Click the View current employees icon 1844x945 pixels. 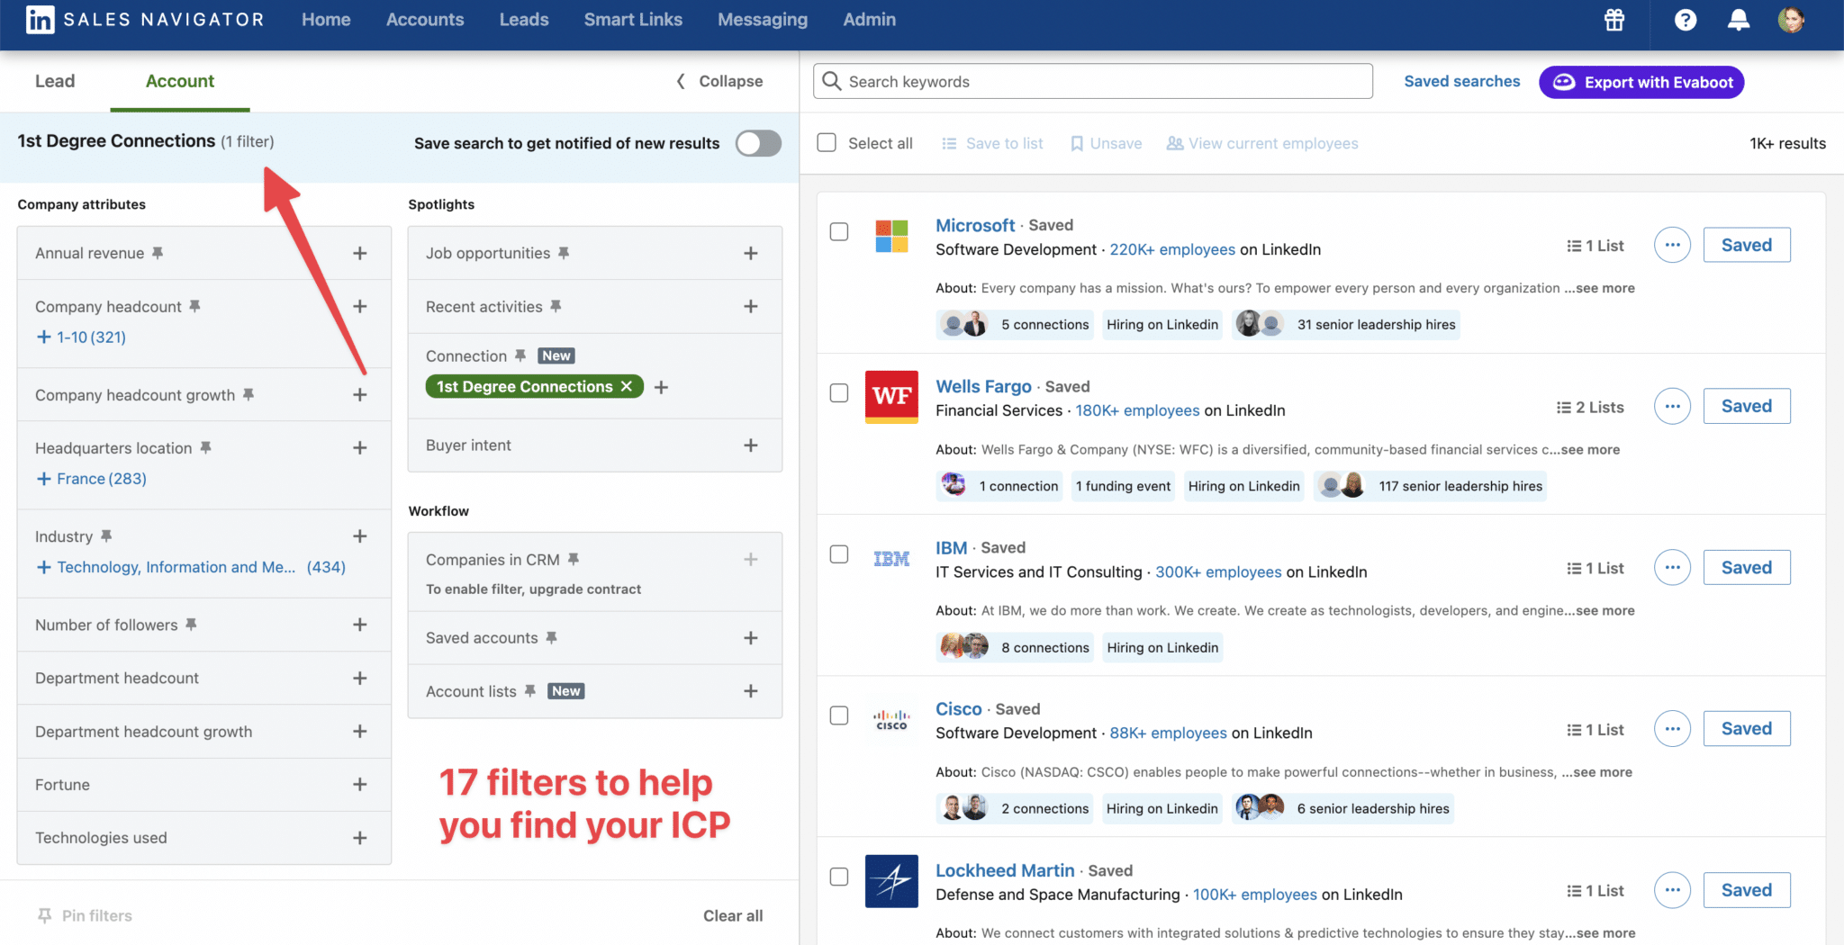[x=1173, y=143]
